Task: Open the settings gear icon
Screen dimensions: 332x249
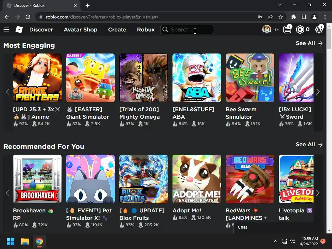Action: point(319,30)
